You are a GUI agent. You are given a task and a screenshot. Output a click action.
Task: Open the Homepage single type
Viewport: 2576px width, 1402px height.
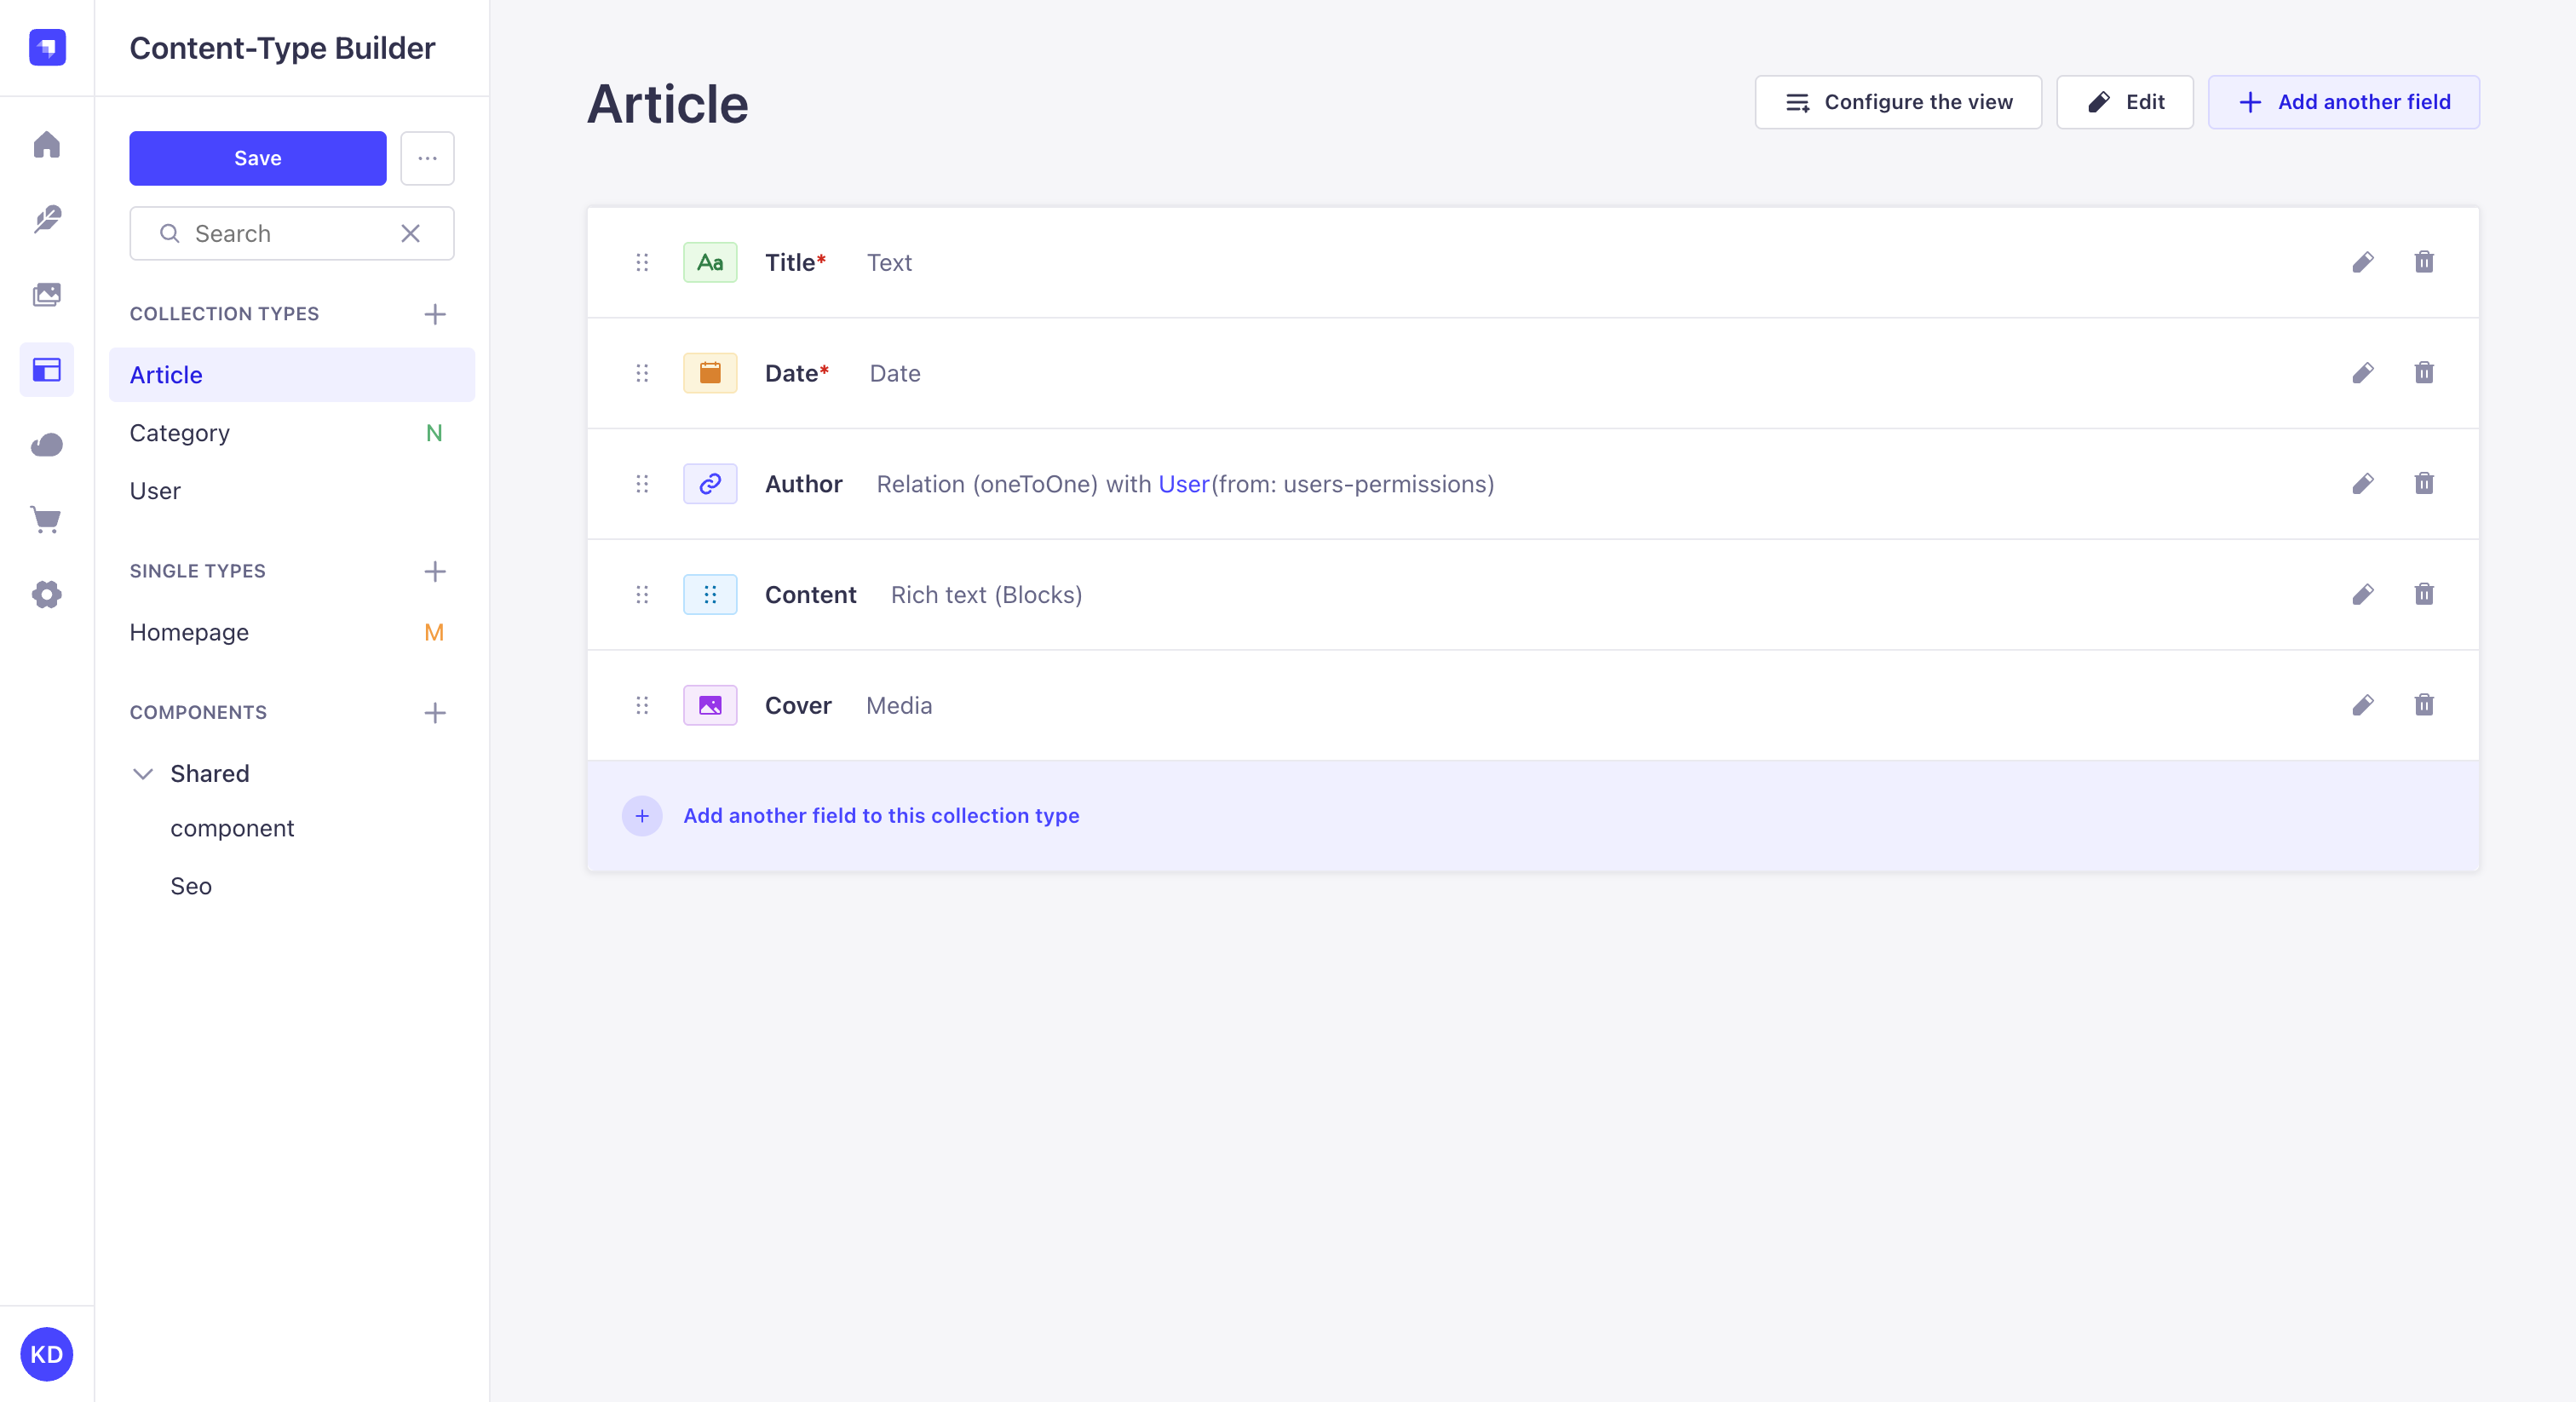pos(188,632)
